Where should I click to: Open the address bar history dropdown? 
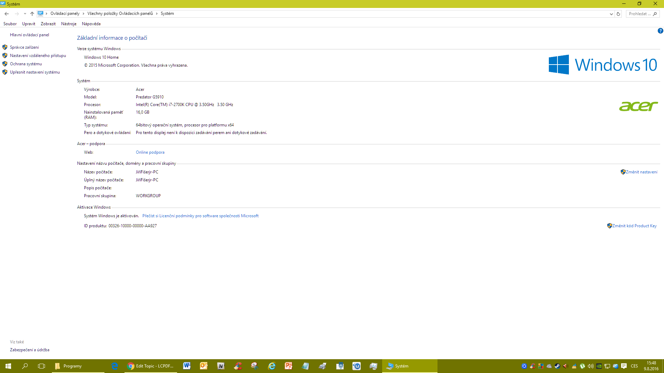[611, 14]
